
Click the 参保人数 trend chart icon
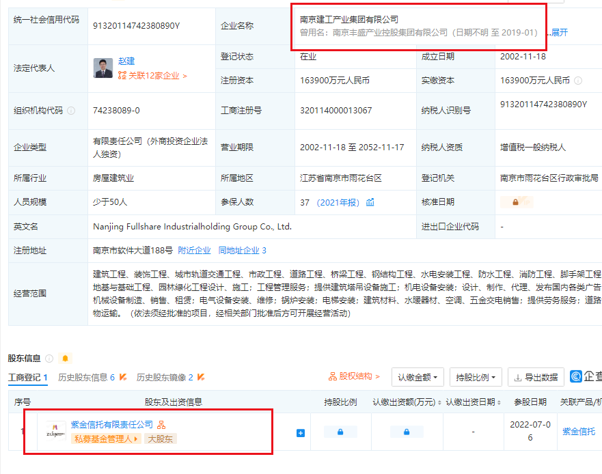pyautogui.click(x=370, y=202)
